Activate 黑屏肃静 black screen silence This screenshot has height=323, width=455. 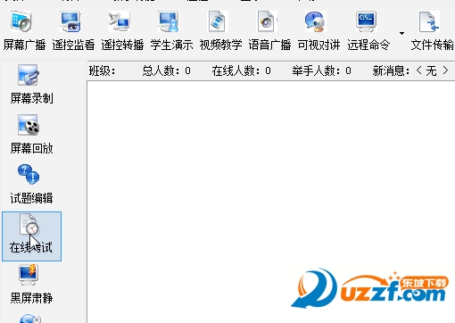click(31, 284)
